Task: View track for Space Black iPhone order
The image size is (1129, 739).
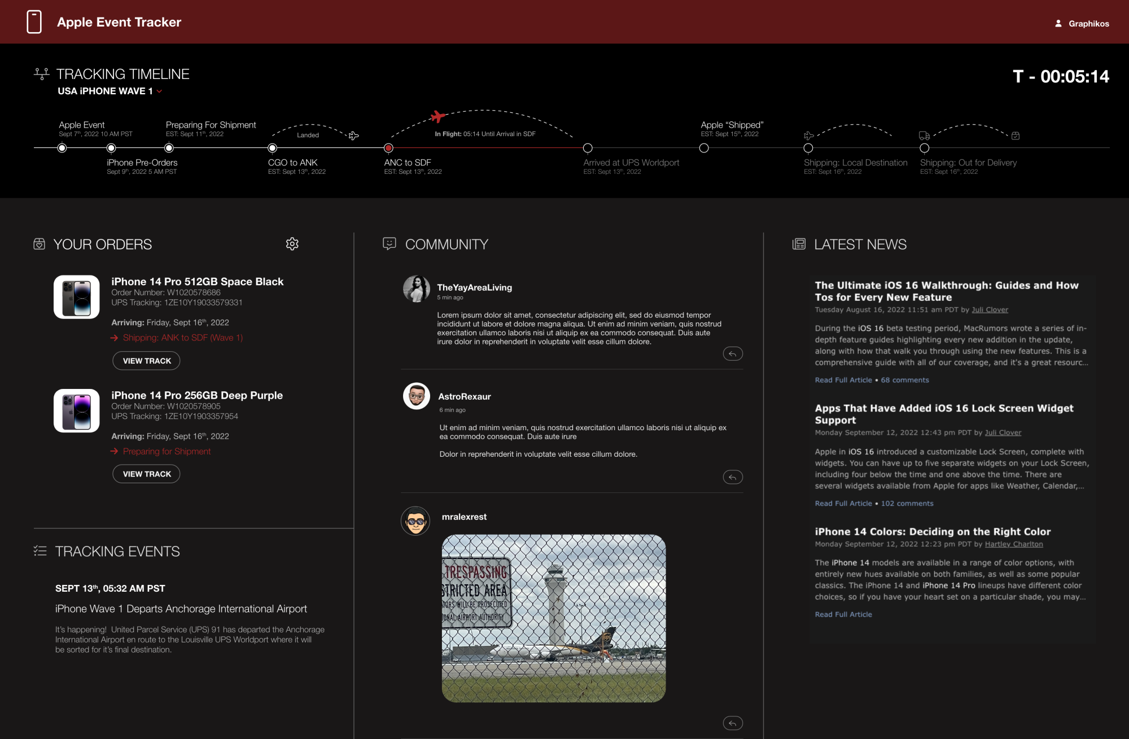Action: [x=146, y=361]
